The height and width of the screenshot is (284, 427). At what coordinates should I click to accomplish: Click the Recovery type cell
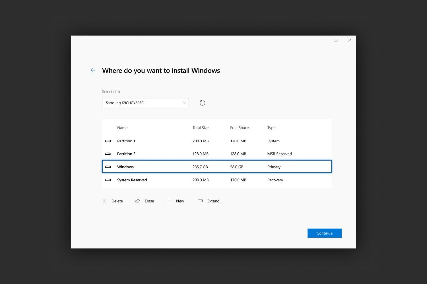(275, 180)
